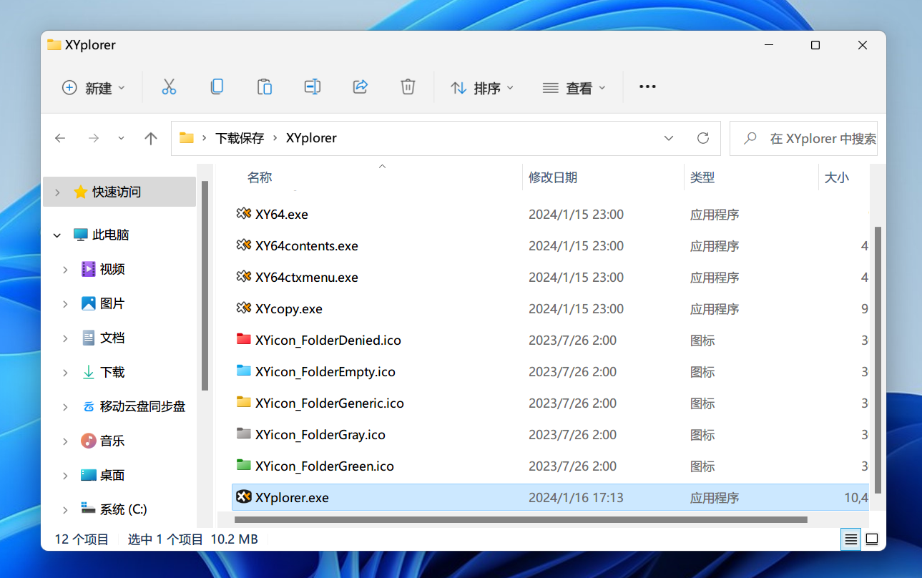Click the folder icon in address bar
The image size is (922, 578).
click(x=187, y=138)
